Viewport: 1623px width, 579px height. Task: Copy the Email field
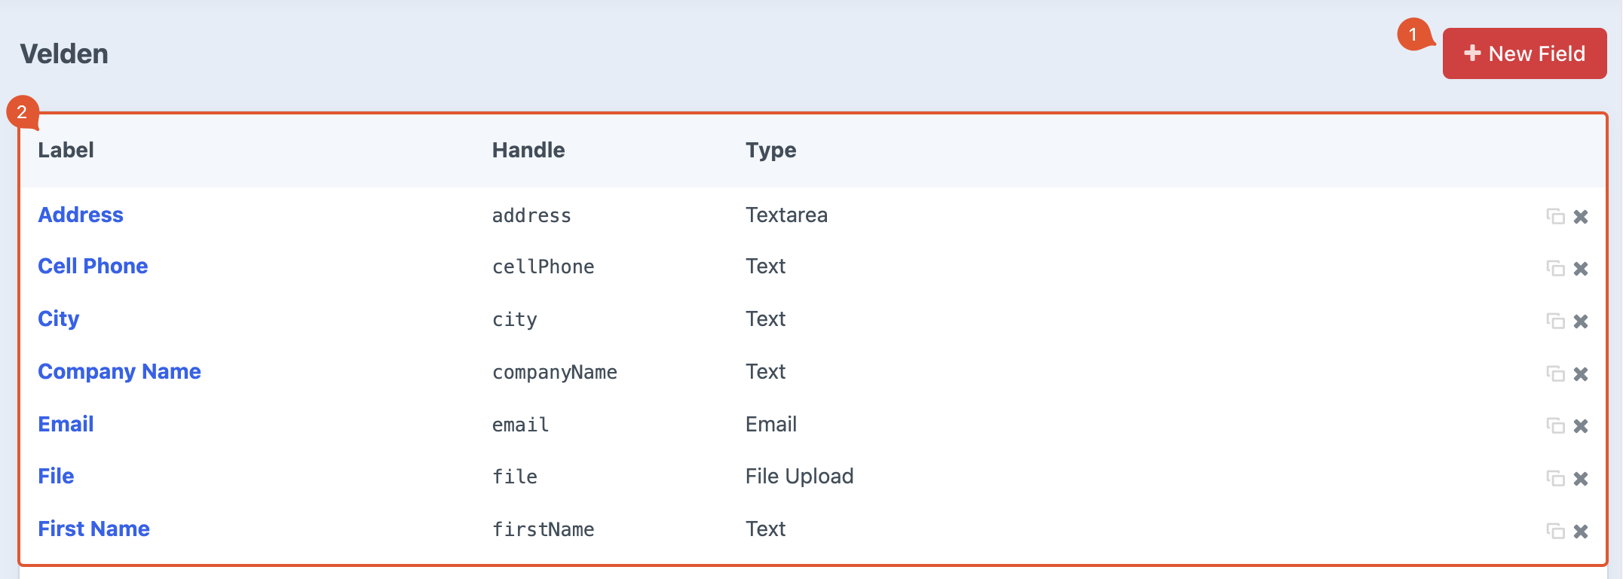point(1554,426)
